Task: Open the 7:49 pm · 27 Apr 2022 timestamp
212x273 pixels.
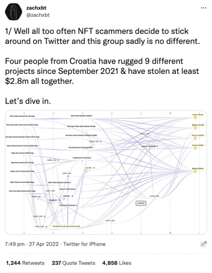Action: [32, 244]
